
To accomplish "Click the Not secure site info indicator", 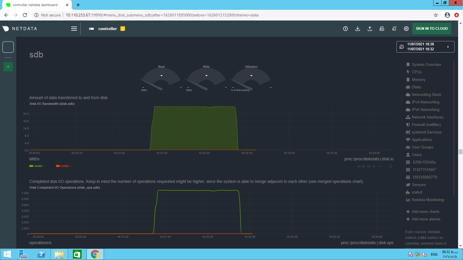I will [47, 15].
